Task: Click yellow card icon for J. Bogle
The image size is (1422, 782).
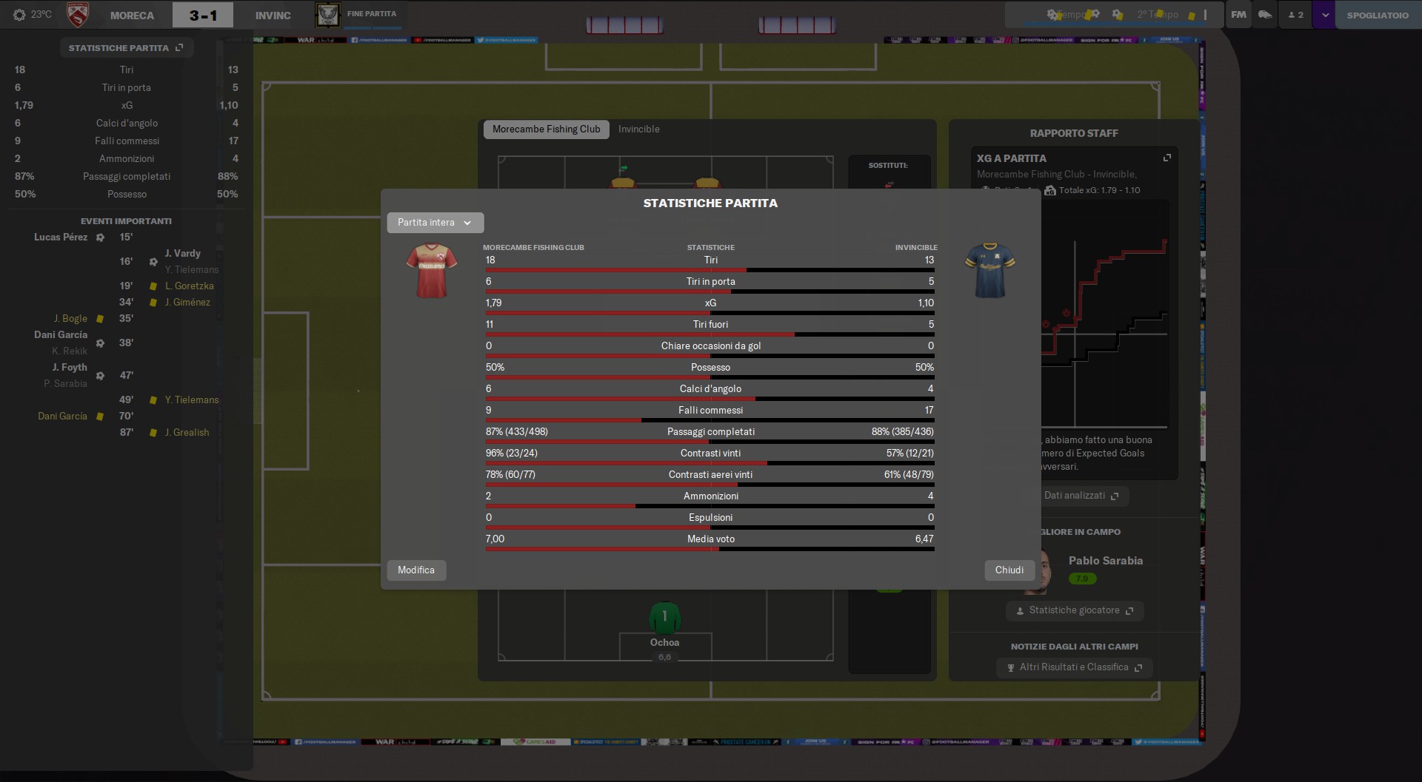Action: click(100, 319)
